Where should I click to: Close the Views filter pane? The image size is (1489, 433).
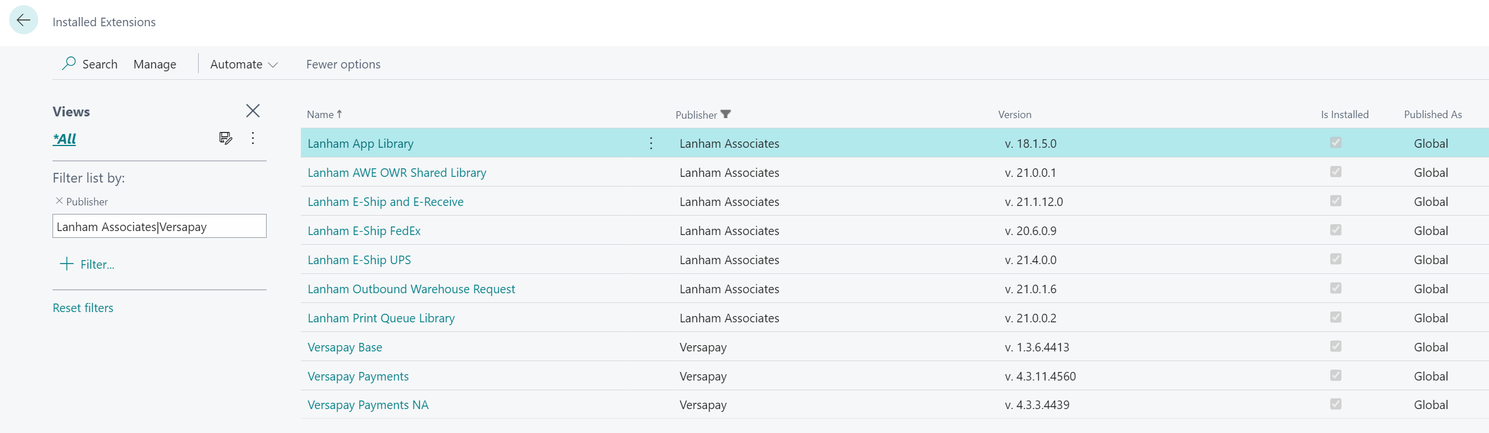click(x=252, y=111)
